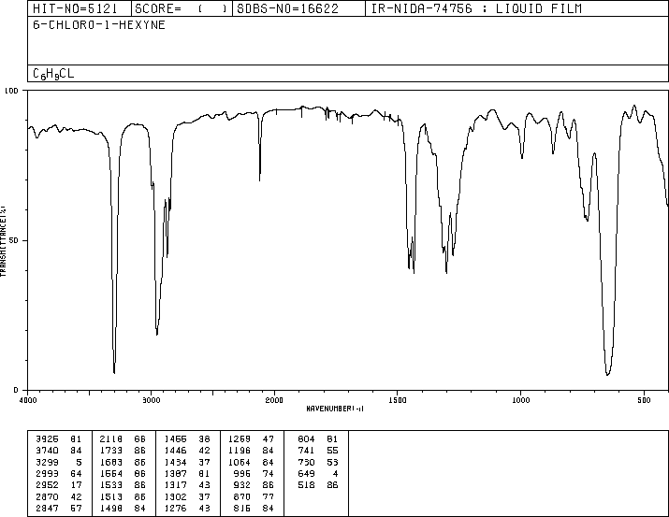Screen dimensions: 669x517
Task: Select the SDBS-NO=16622 header text
Action: click(x=287, y=8)
